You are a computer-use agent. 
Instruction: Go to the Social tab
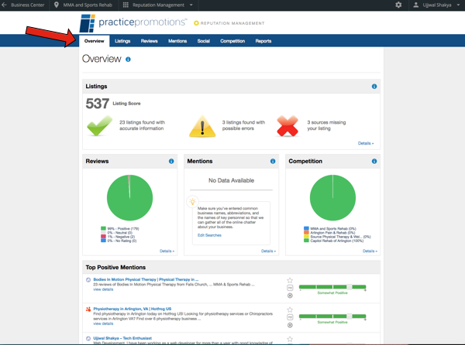coord(204,41)
